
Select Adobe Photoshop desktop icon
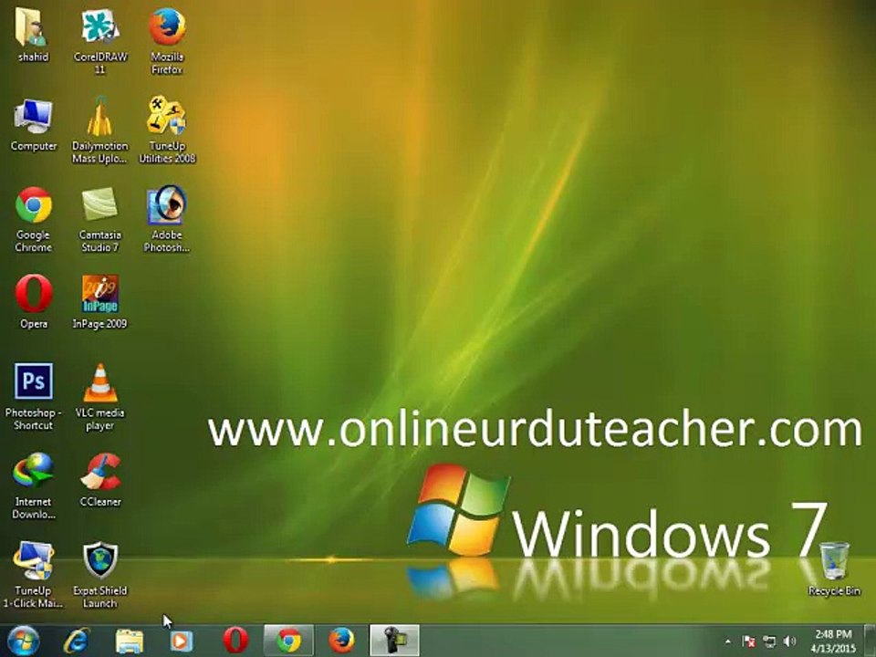(x=167, y=219)
